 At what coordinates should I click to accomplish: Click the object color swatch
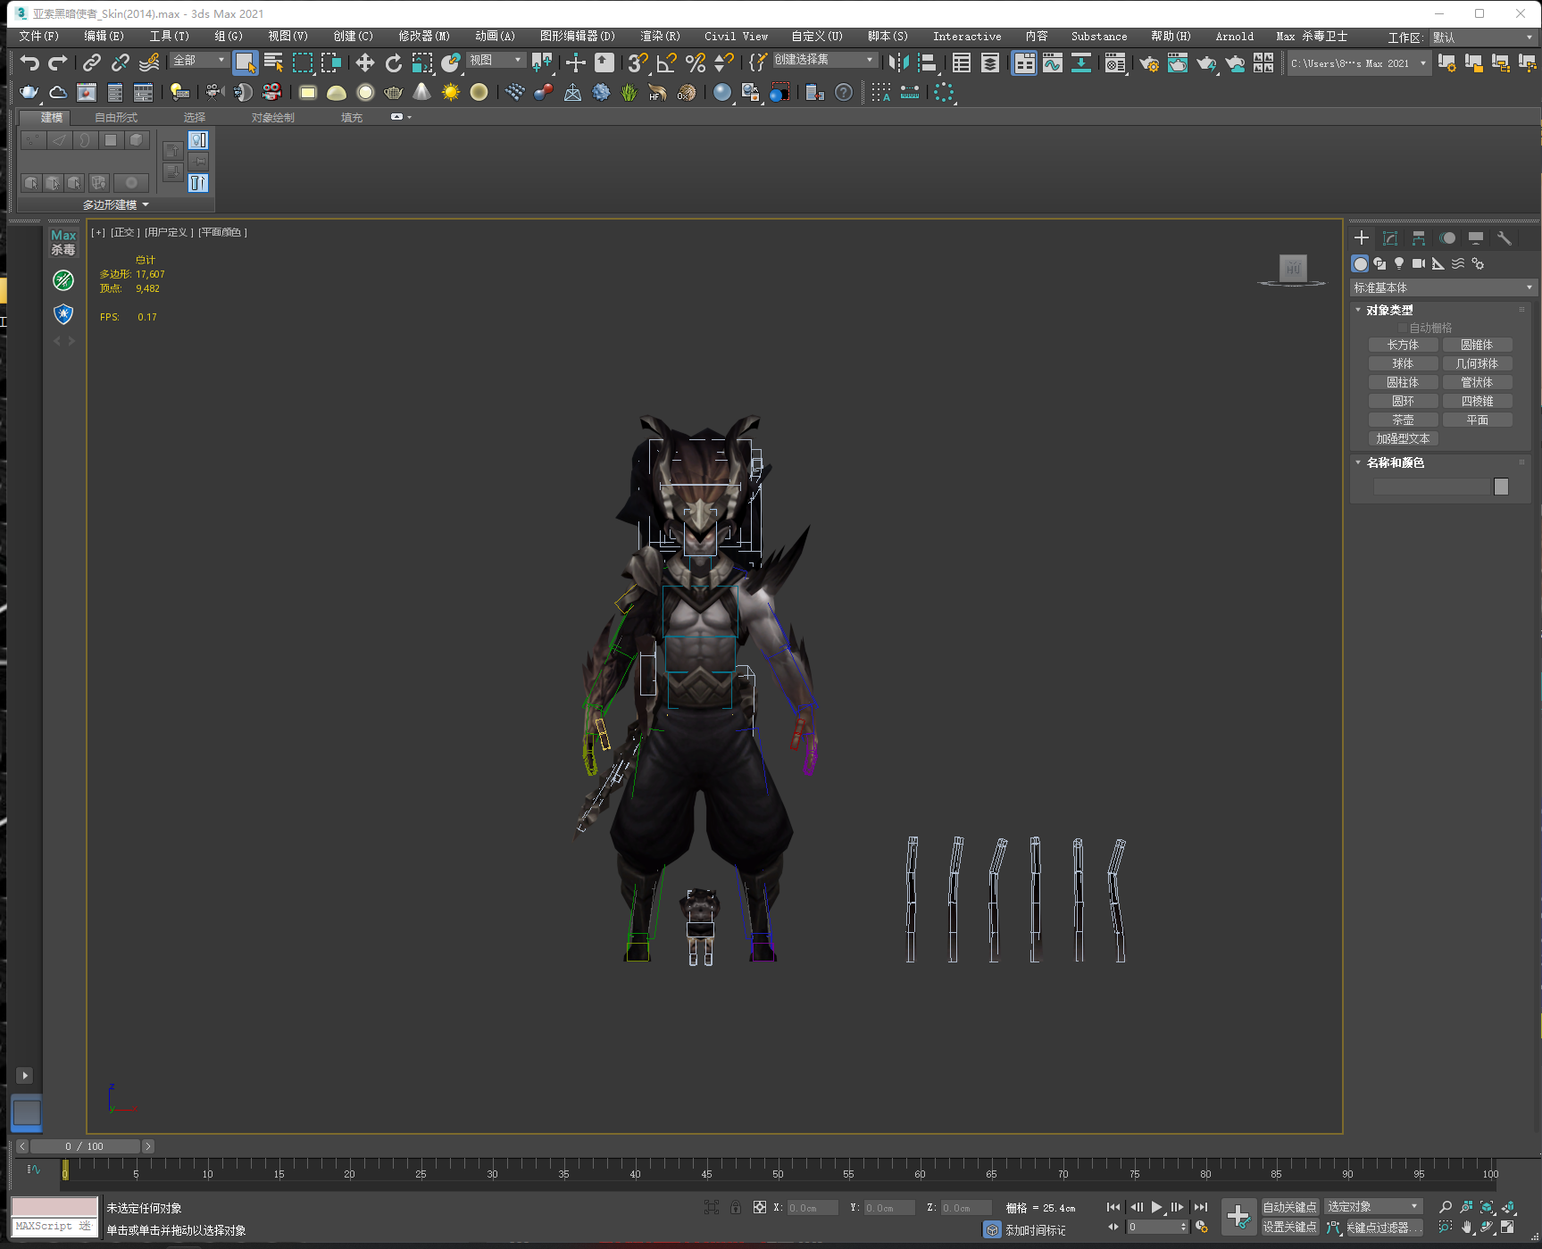(x=1501, y=487)
